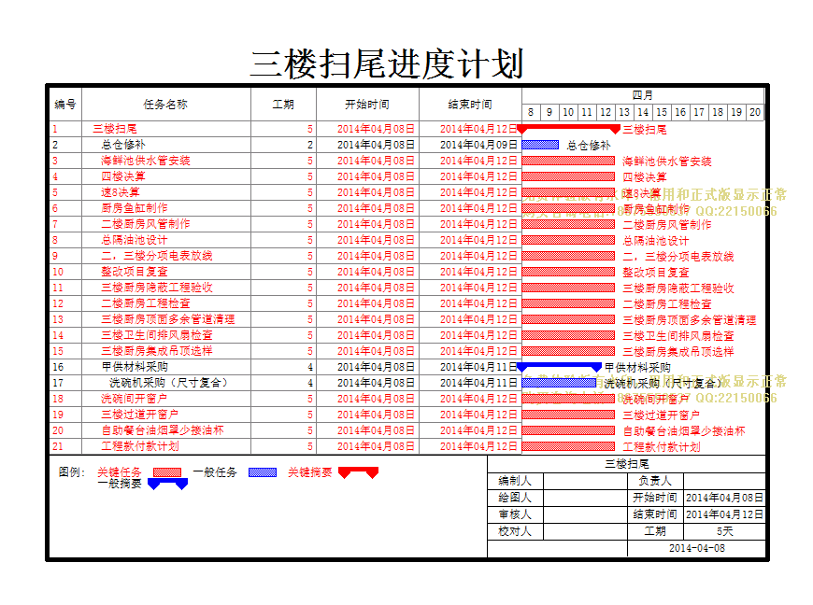Click end date 2014年04月11日 for 甲供材料采购

pos(478,367)
